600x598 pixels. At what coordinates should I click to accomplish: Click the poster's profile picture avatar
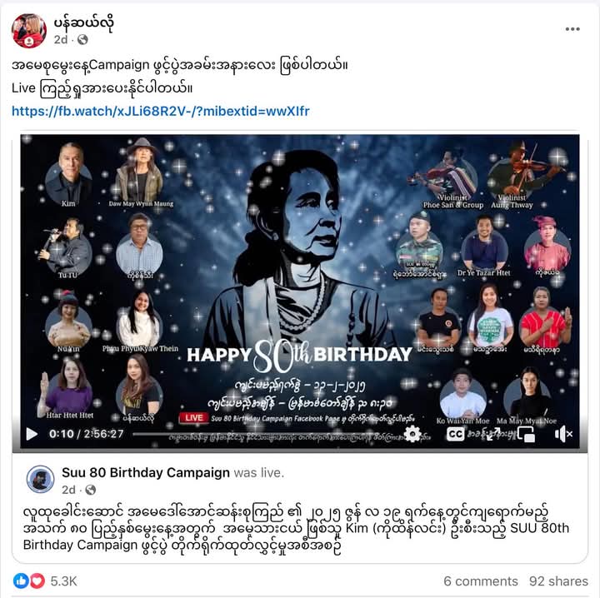[x=29, y=31]
